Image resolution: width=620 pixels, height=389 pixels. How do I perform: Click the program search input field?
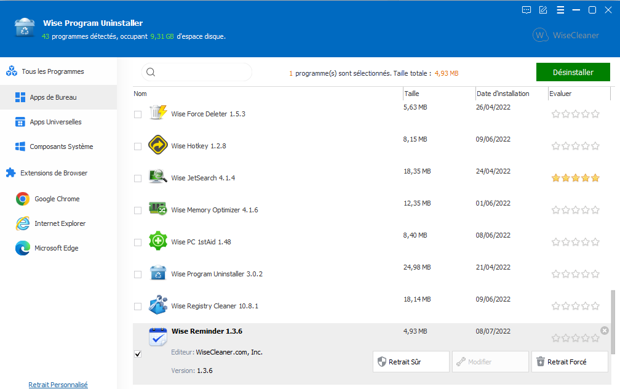click(197, 72)
